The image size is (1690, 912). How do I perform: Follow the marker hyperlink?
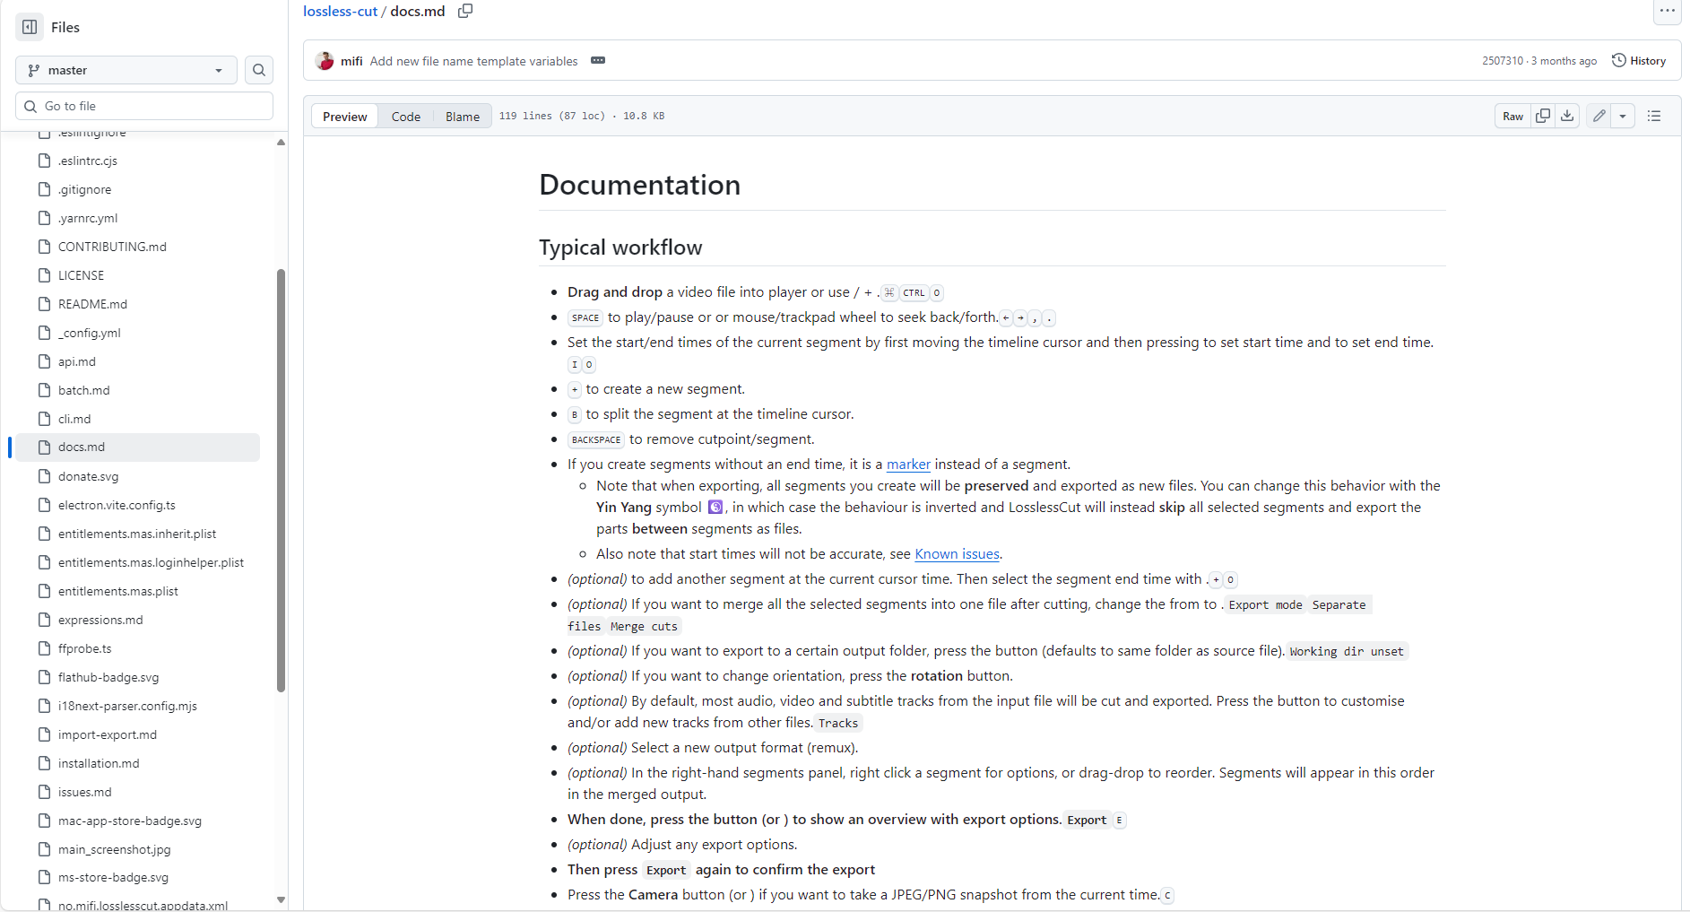(x=908, y=465)
